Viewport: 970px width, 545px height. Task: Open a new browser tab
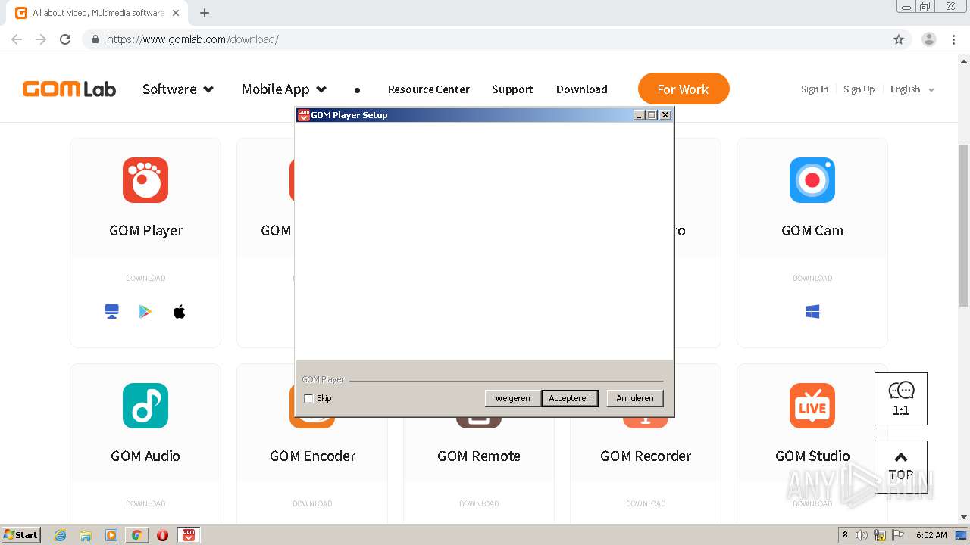pos(205,13)
